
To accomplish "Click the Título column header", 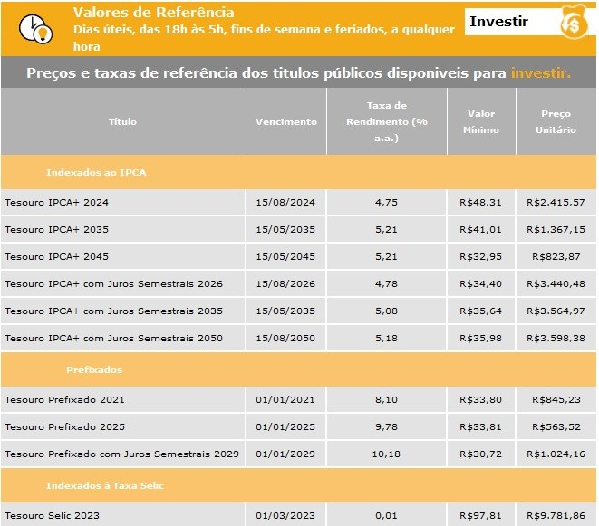I will (122, 121).
